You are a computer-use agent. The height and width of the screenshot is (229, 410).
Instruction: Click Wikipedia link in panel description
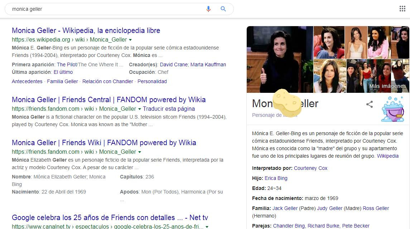coord(388,156)
